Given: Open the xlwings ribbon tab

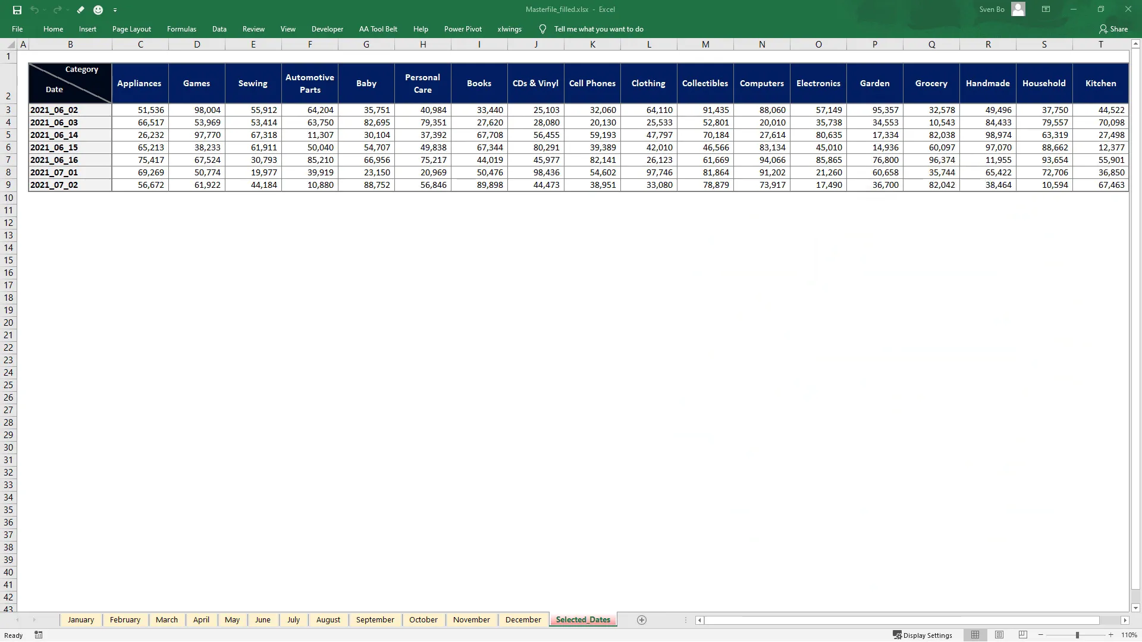Looking at the screenshot, I should click(x=510, y=29).
